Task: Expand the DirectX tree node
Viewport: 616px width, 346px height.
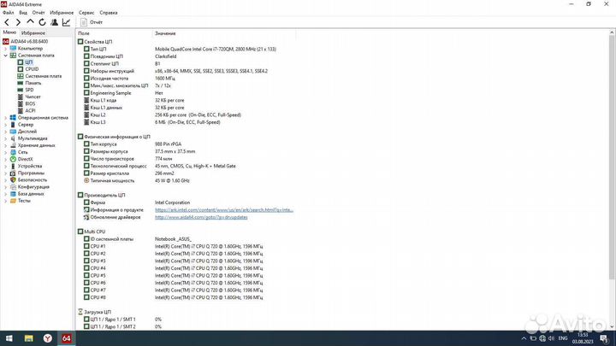Action: [5, 159]
